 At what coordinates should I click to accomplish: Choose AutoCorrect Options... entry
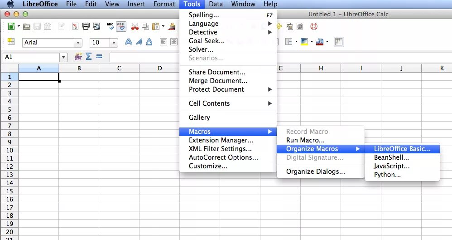tap(228, 158)
